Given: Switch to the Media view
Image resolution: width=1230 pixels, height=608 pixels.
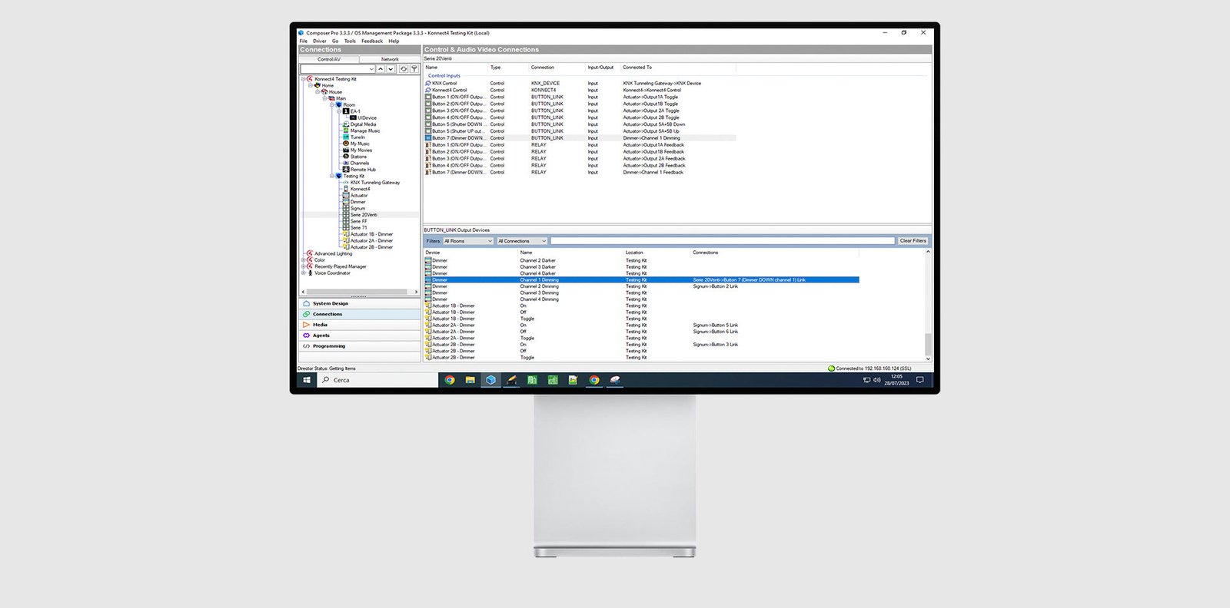Looking at the screenshot, I should [359, 325].
